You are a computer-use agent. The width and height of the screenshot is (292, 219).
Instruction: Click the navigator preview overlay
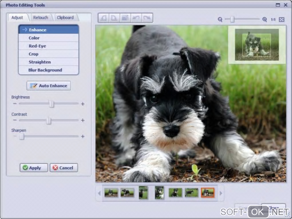tap(257, 45)
